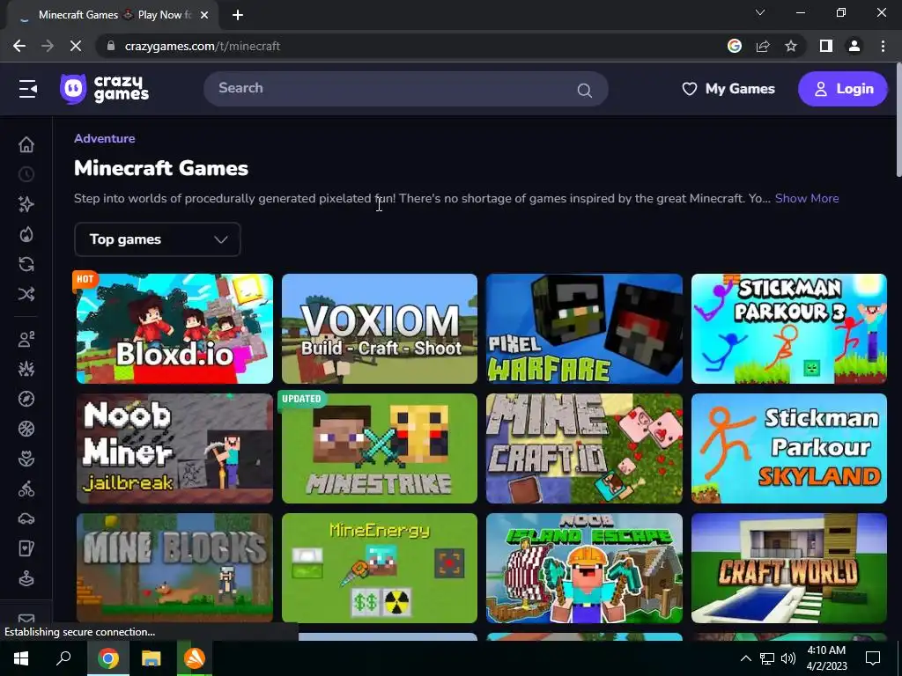Open the Chrome profile avatar icon
Viewport: 902px width, 676px height.
point(854,46)
